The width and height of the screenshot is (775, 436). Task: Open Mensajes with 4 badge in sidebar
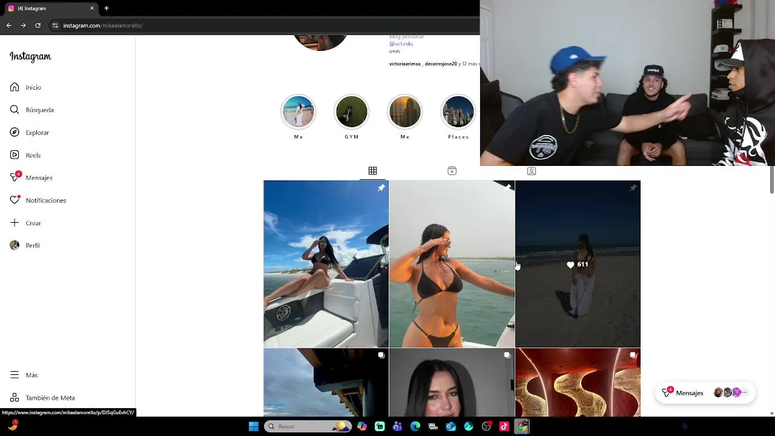(x=31, y=177)
